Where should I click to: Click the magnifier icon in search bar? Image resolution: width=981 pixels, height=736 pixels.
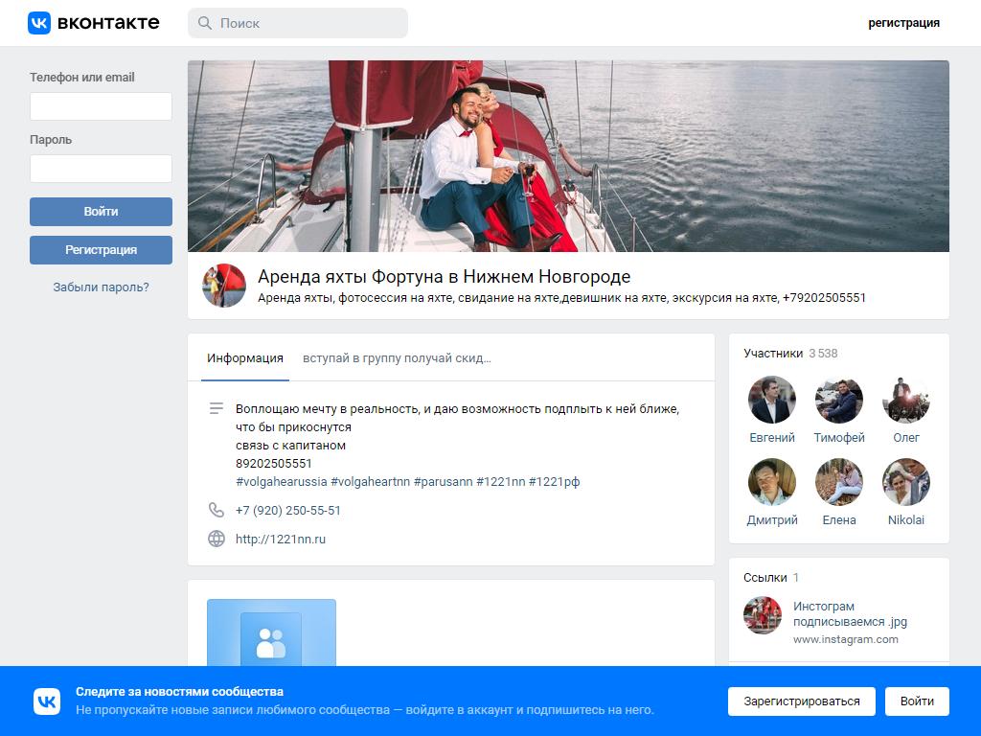[205, 23]
